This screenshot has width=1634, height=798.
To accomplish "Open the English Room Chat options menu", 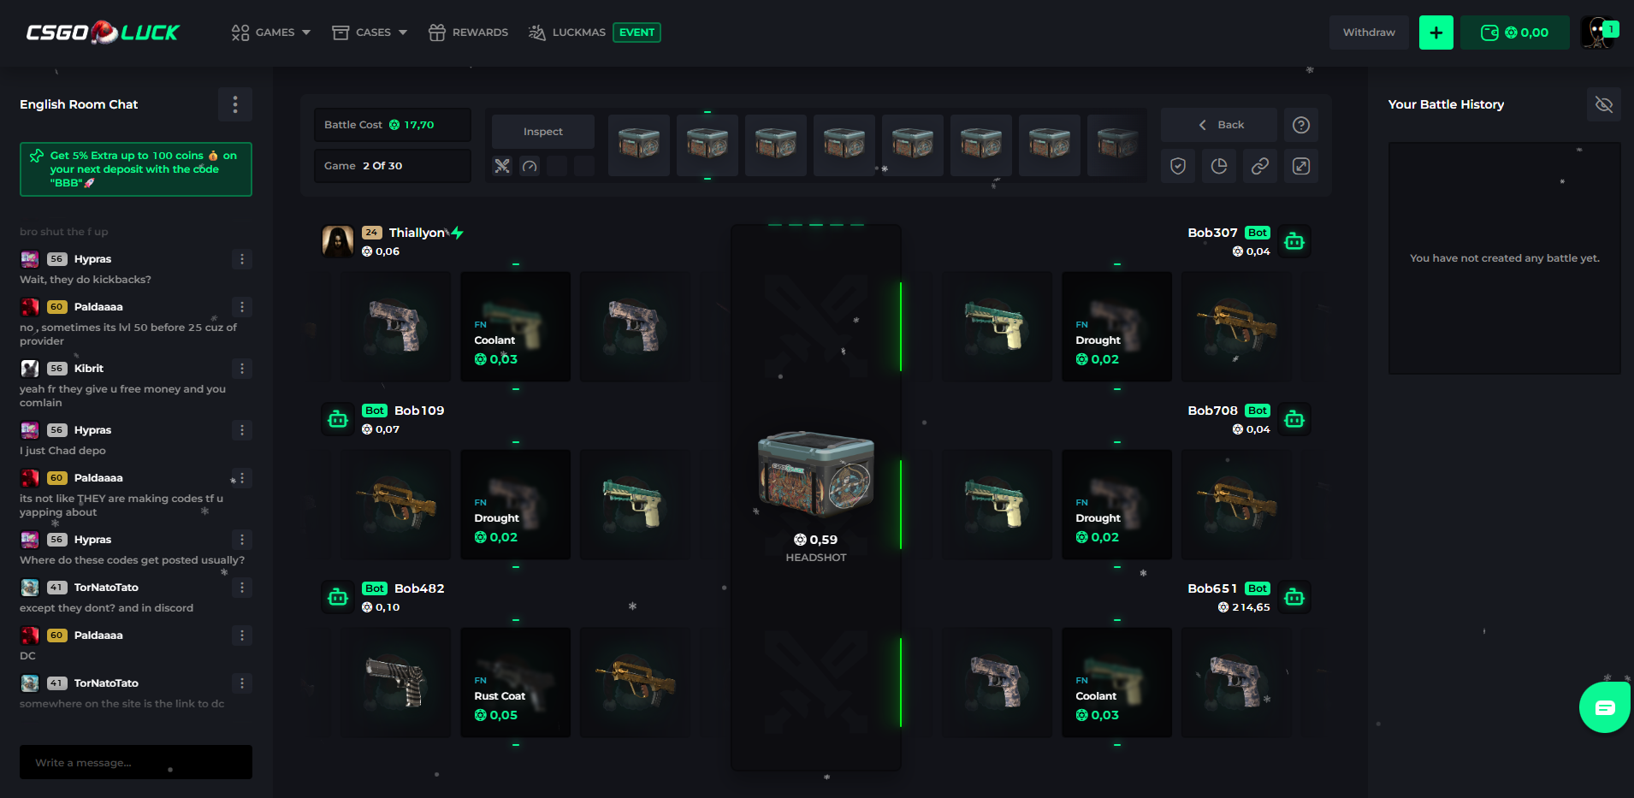I will 235,104.
